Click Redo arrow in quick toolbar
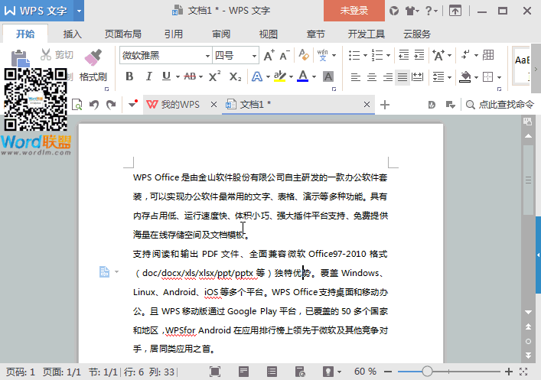The width and height of the screenshot is (541, 380). pos(111,105)
